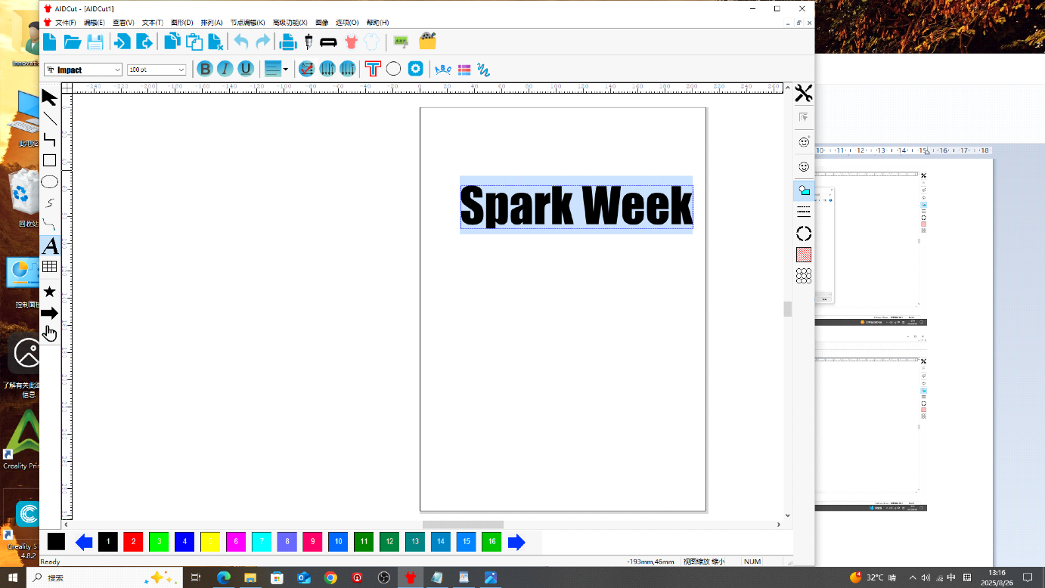
Task: Select the arrow pointer selection tool
Action: pos(49,97)
